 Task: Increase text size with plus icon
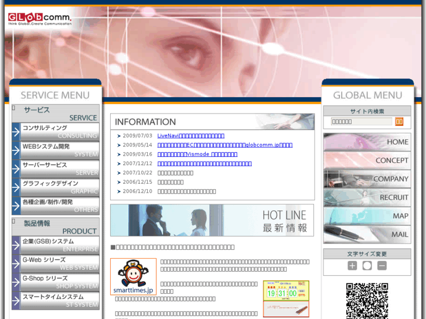[x=352, y=266]
